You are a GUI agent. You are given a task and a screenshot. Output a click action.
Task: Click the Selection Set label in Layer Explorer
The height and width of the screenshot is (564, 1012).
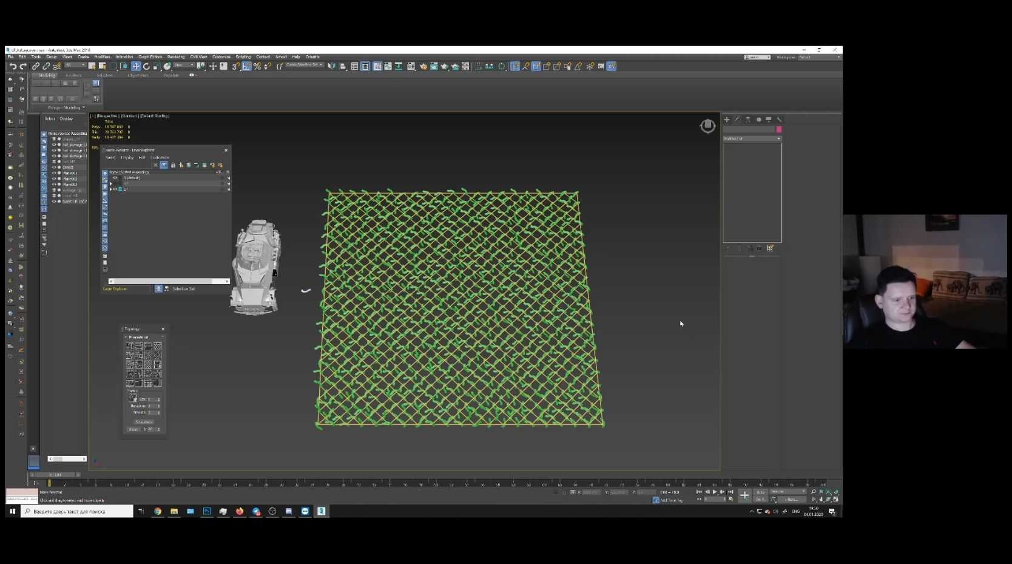pos(184,289)
